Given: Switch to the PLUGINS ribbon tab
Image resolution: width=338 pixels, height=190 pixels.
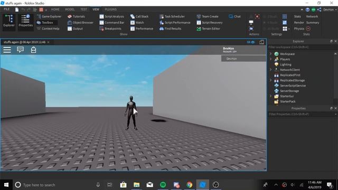Looking at the screenshot, I should point(110,9).
